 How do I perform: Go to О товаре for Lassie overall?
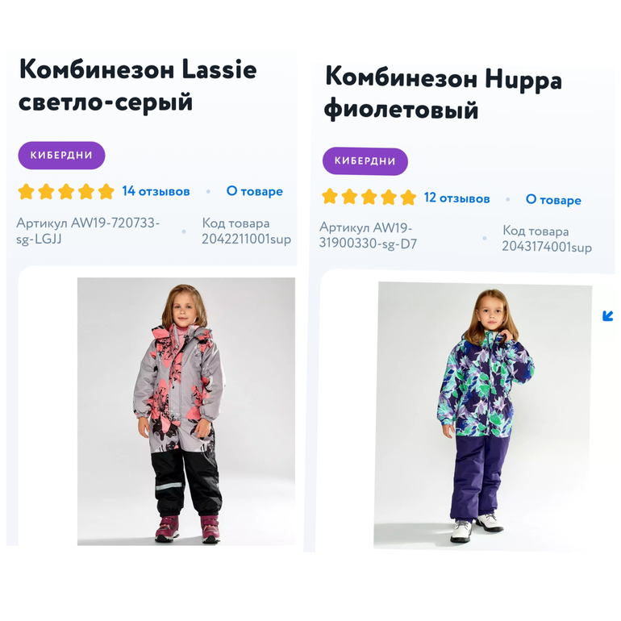click(x=254, y=192)
